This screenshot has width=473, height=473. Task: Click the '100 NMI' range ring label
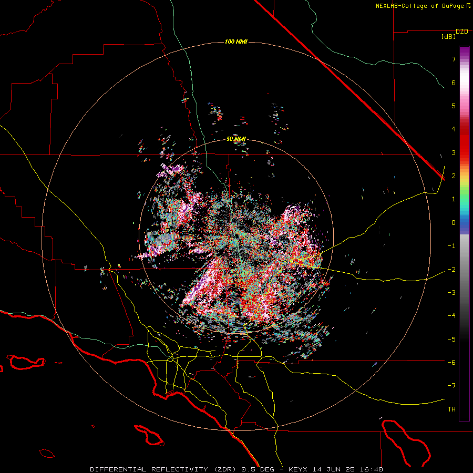pyautogui.click(x=236, y=42)
